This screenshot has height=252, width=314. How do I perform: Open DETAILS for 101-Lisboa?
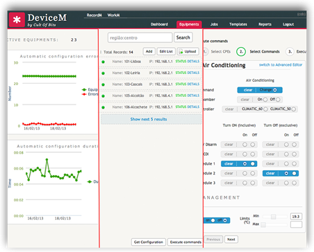coord(193,62)
